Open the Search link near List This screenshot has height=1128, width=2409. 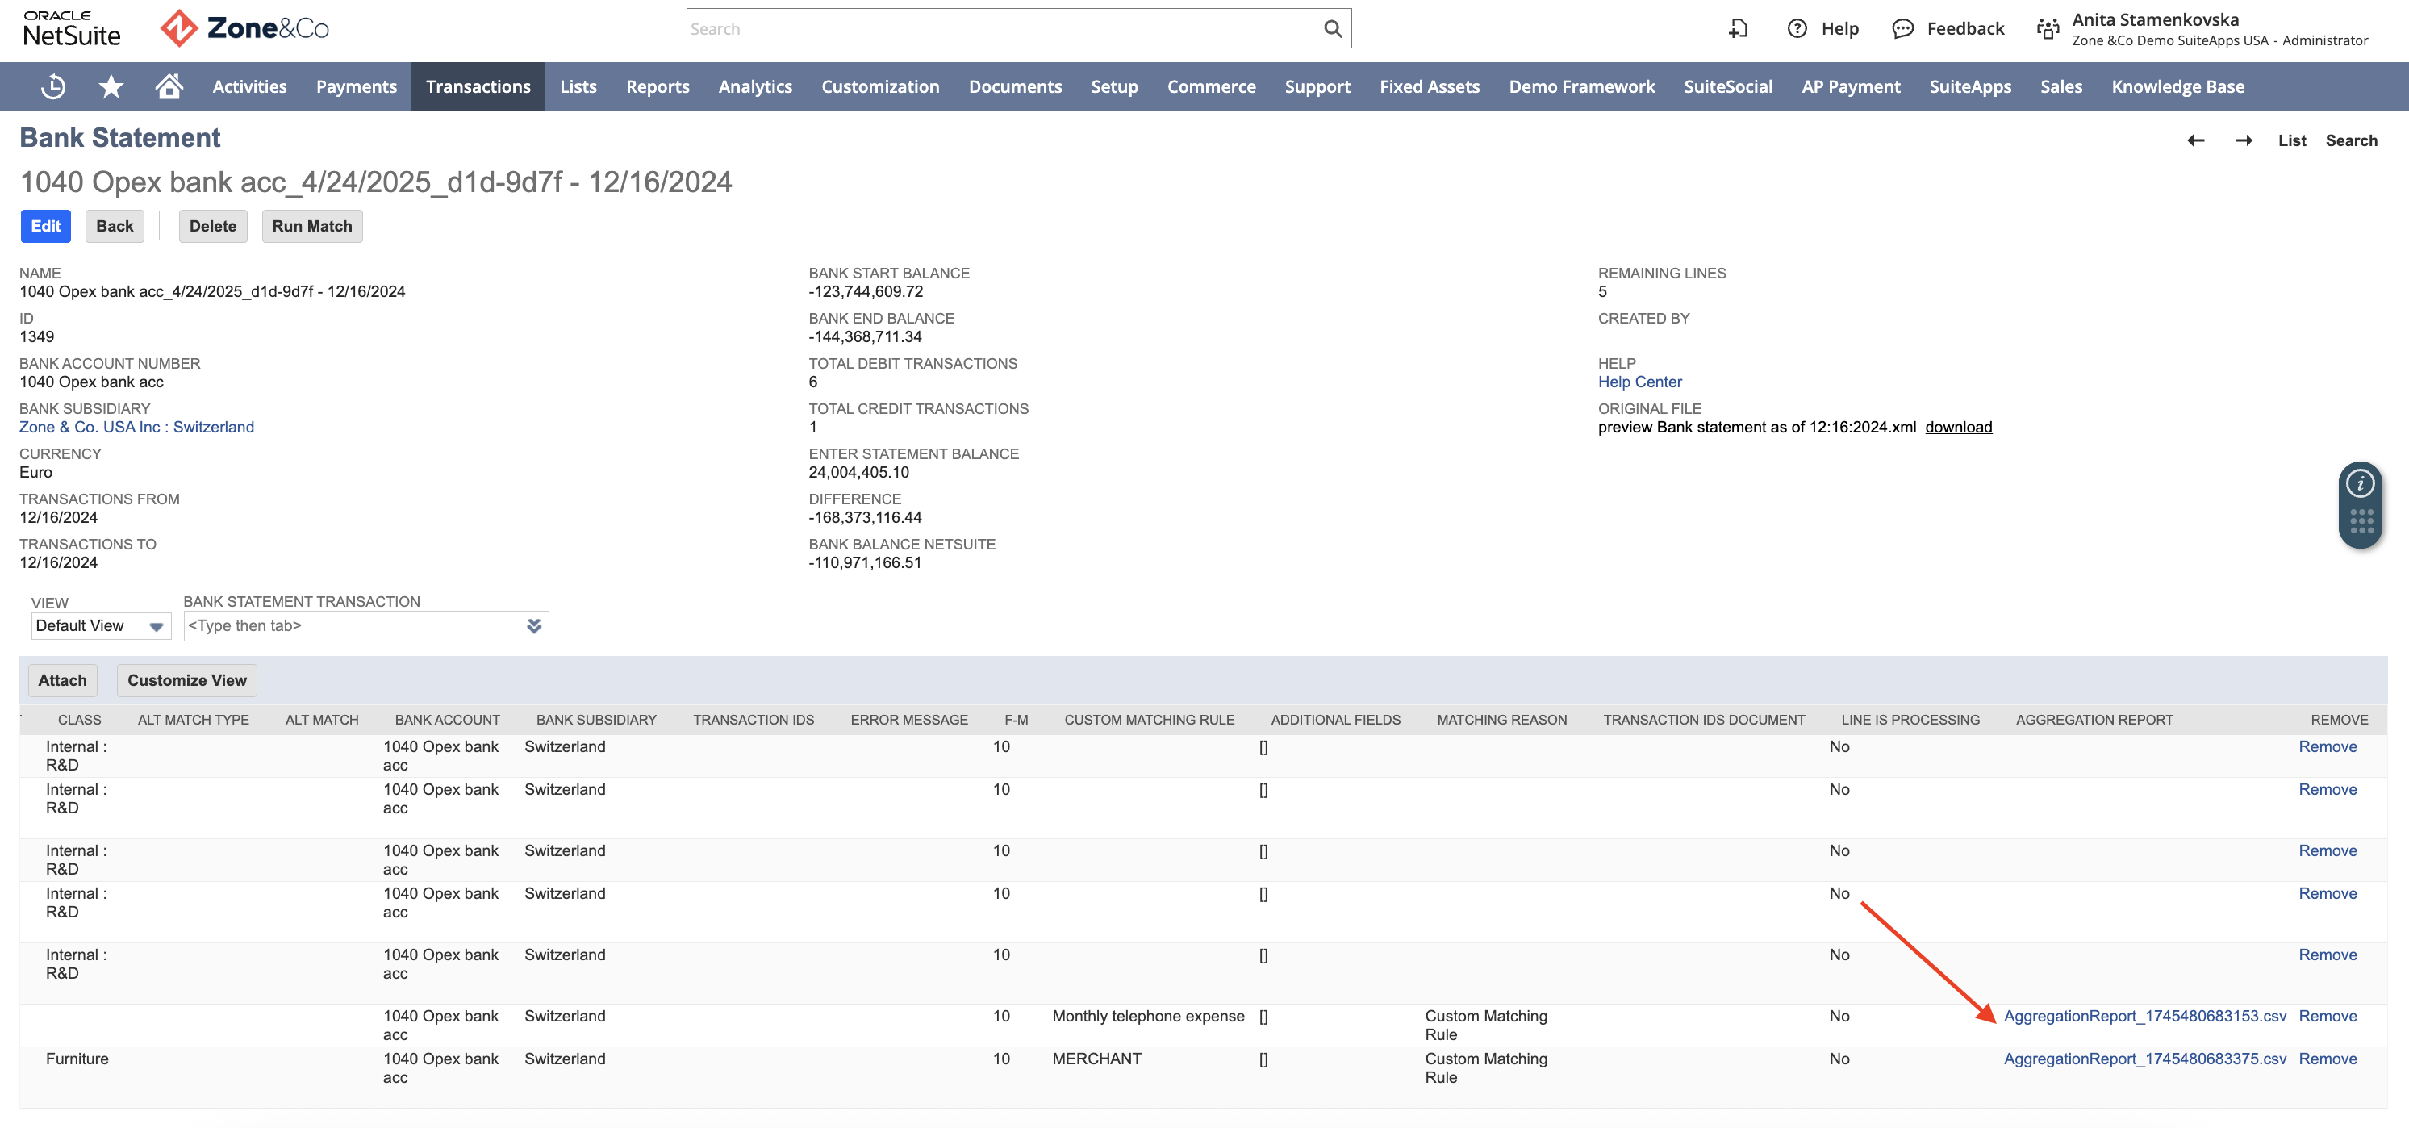point(2351,140)
